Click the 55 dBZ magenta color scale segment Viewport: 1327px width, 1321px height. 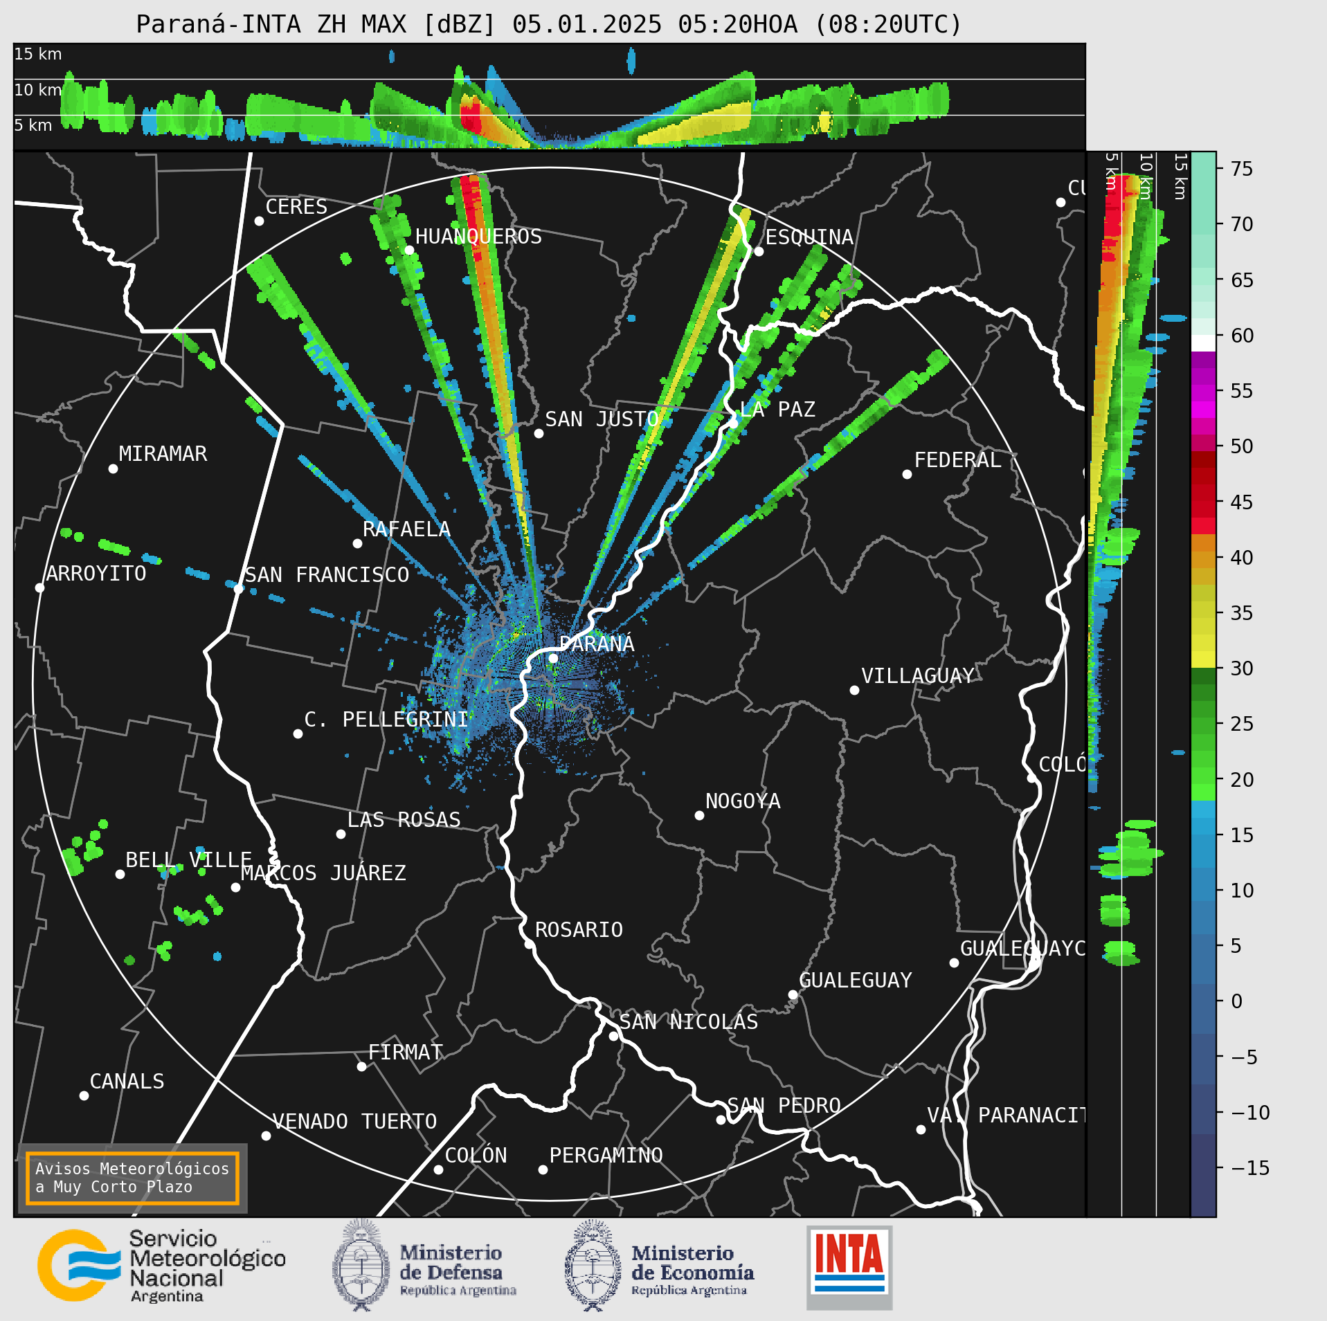pyautogui.click(x=1203, y=393)
